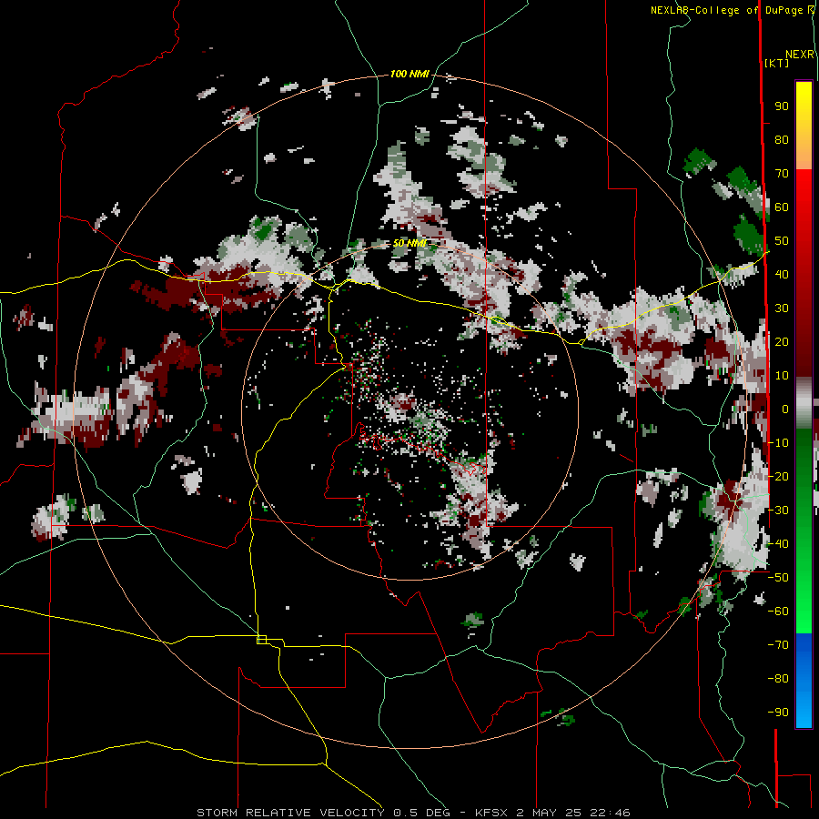Click the 22:46 timestamp in caption
Image resolution: width=819 pixels, height=819 pixels.
coord(610,813)
